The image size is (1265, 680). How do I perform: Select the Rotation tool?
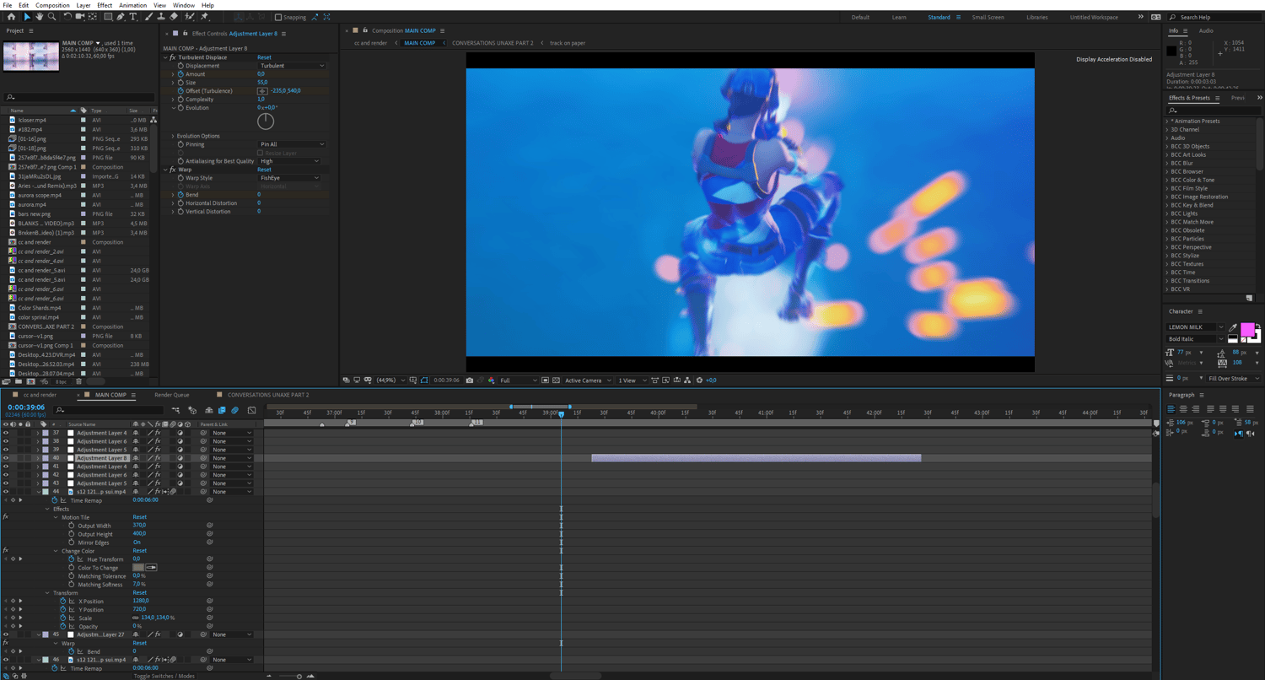67,17
